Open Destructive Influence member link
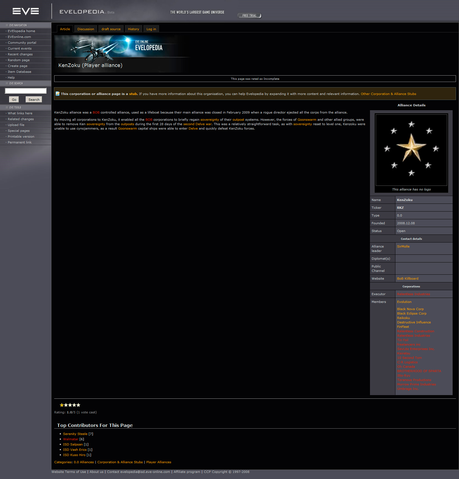The height and width of the screenshot is (479, 459). point(414,322)
